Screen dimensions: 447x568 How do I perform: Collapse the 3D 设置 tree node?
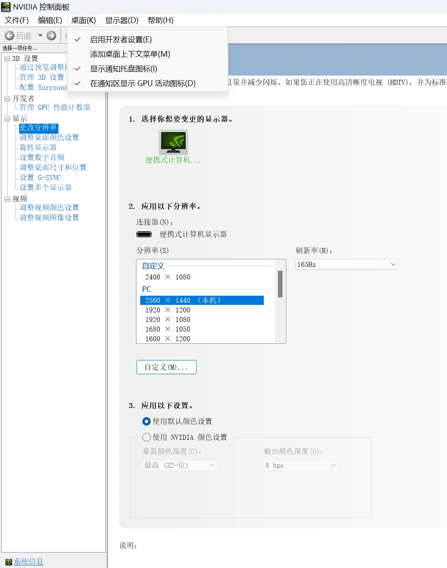[x=7, y=58]
